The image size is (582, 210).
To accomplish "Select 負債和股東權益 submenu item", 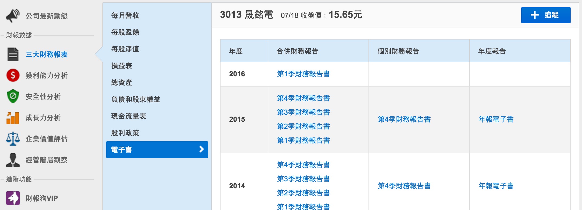I will point(136,99).
